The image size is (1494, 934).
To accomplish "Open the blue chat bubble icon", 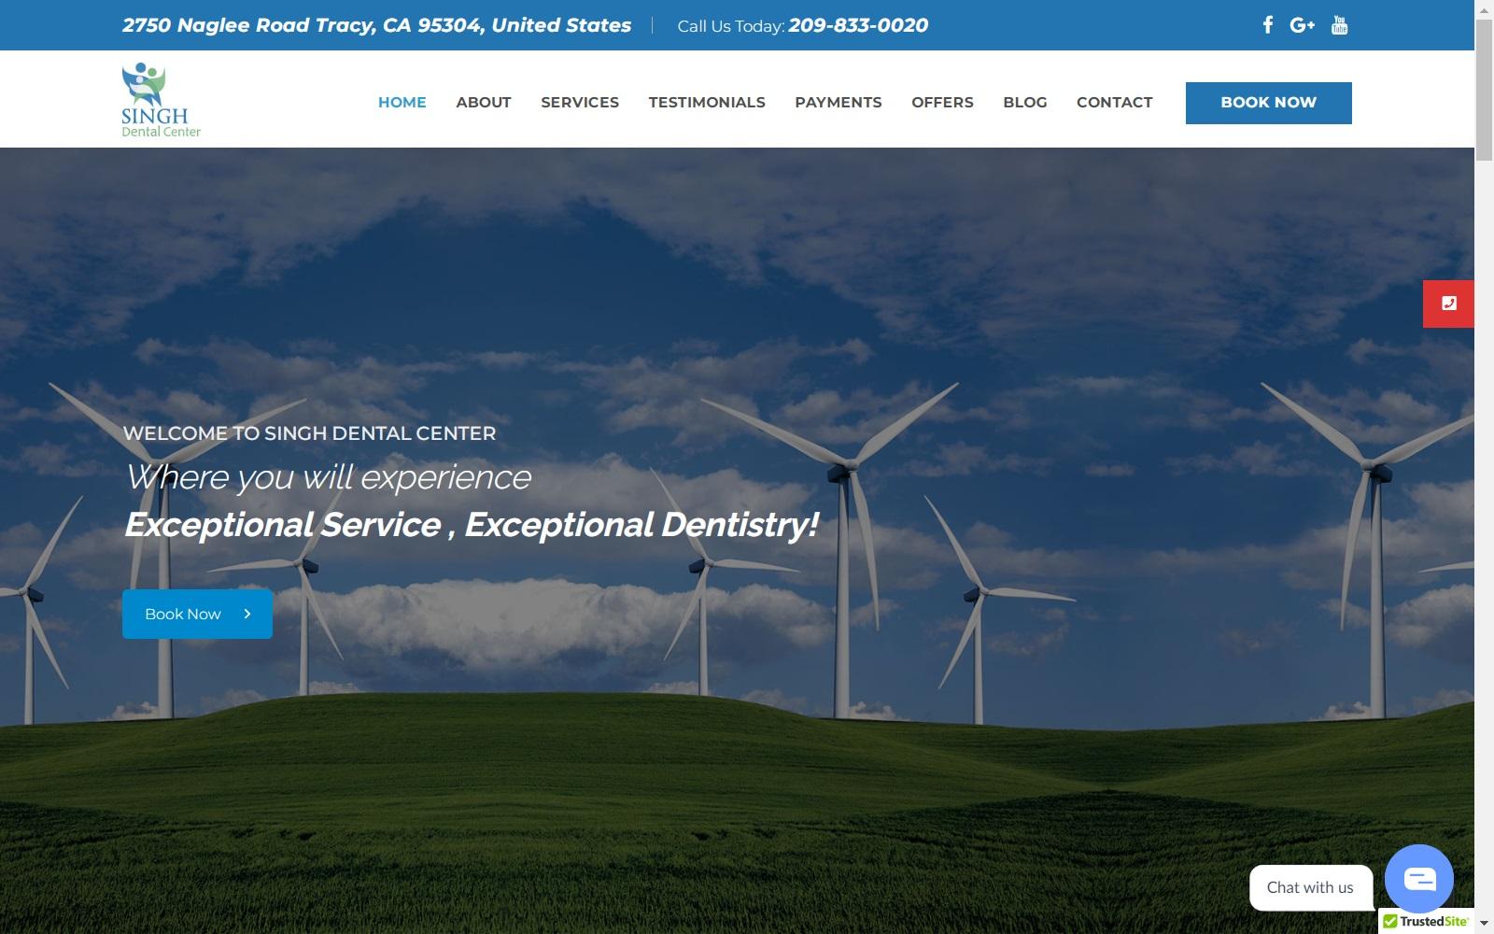I will coord(1419,879).
